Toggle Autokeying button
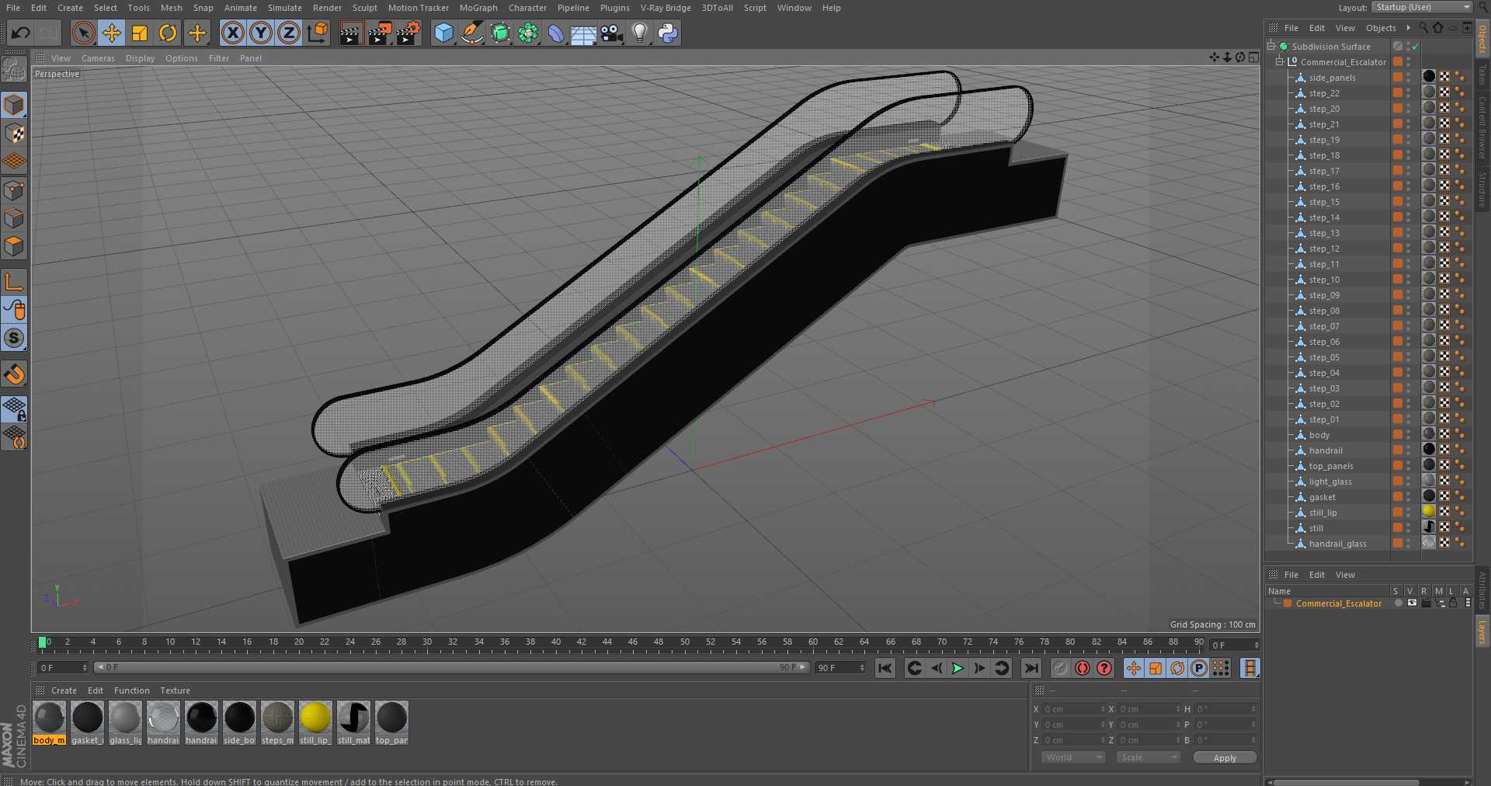Image resolution: width=1491 pixels, height=786 pixels. [x=1083, y=668]
